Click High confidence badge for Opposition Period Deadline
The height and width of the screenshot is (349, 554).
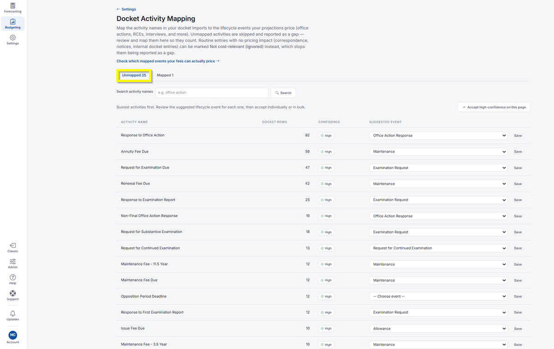(326, 296)
